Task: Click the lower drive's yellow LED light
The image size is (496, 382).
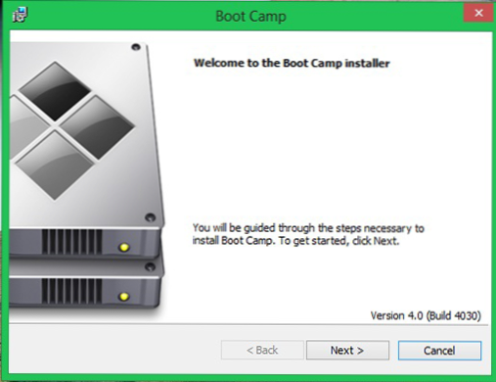Action: click(123, 296)
